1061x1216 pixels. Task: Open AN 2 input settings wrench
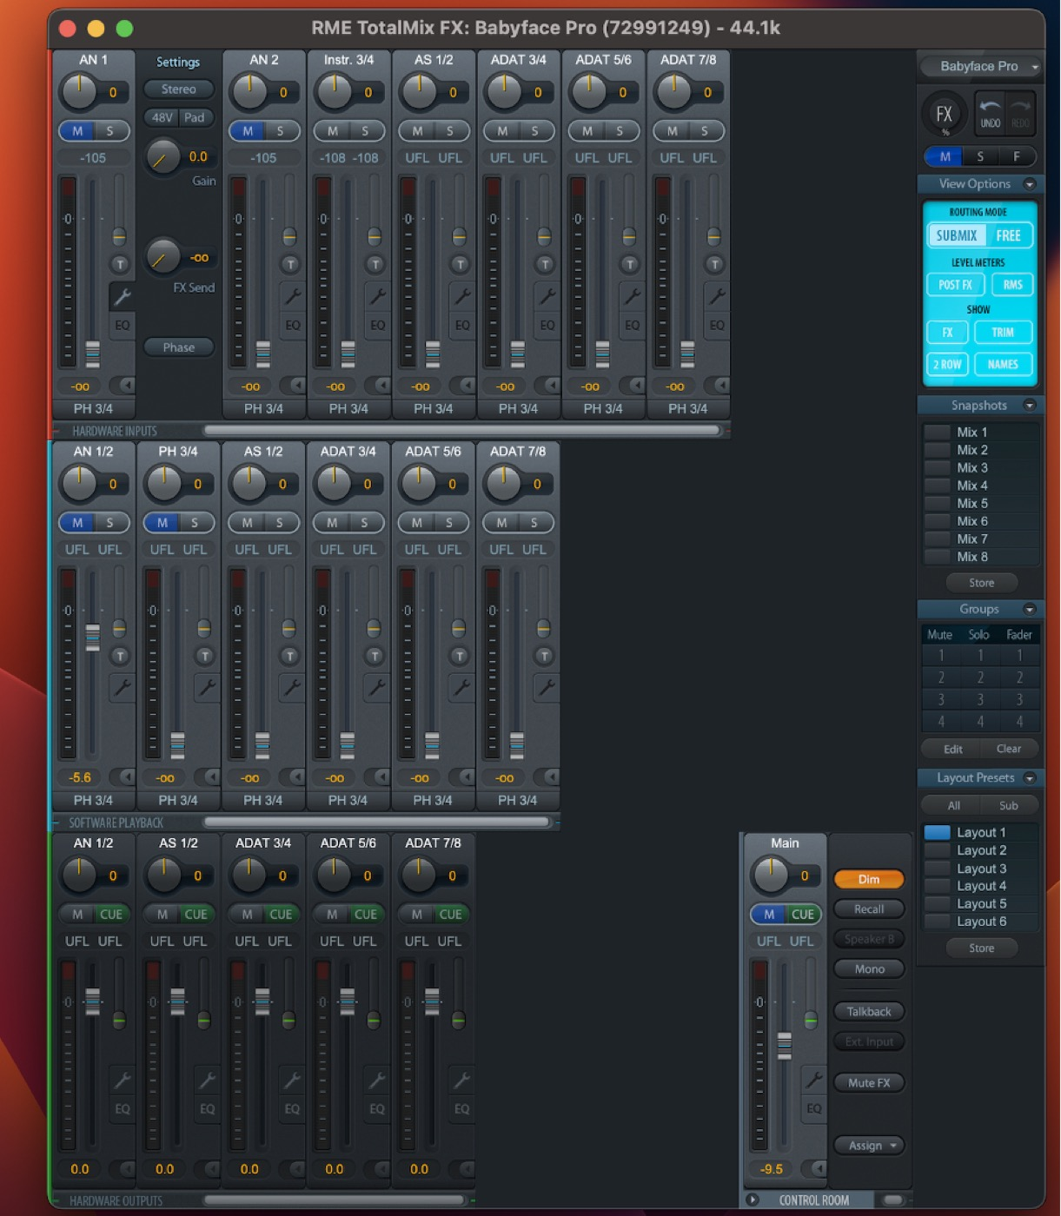pos(293,296)
